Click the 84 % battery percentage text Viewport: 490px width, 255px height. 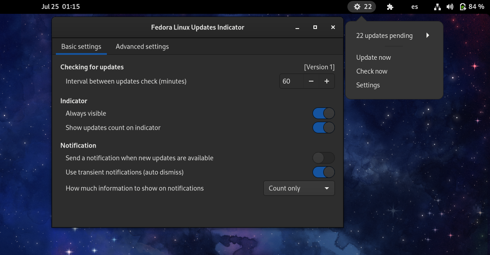click(476, 7)
